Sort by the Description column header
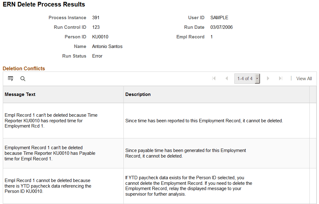319x204 pixels. pyautogui.click(x=138, y=94)
